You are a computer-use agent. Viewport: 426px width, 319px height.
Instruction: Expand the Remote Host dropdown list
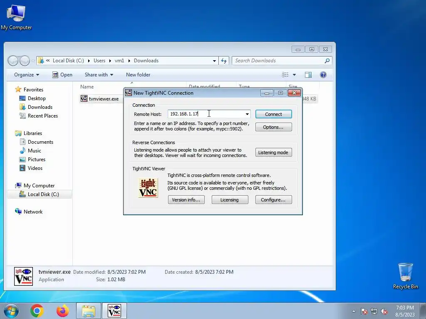(x=247, y=114)
